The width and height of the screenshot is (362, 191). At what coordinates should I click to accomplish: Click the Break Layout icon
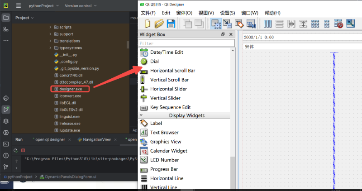tap(338, 24)
